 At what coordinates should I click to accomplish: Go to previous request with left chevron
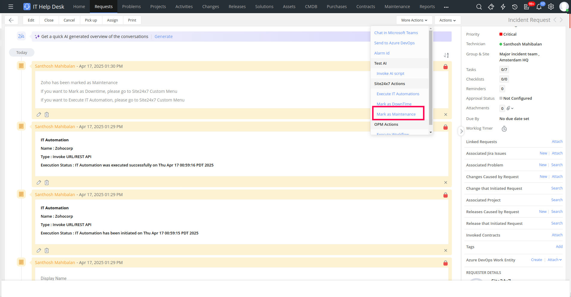click(x=555, y=20)
